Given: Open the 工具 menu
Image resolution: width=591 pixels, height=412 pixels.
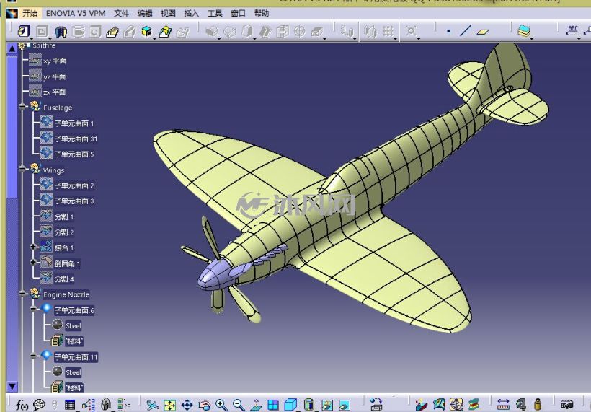Looking at the screenshot, I should (x=215, y=13).
